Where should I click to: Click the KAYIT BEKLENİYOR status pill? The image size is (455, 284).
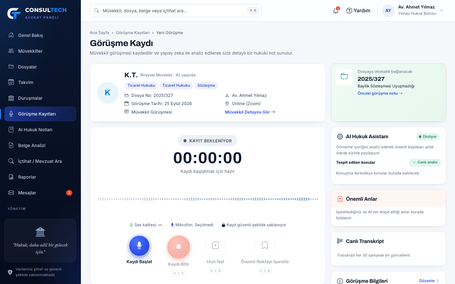pyautogui.click(x=208, y=141)
